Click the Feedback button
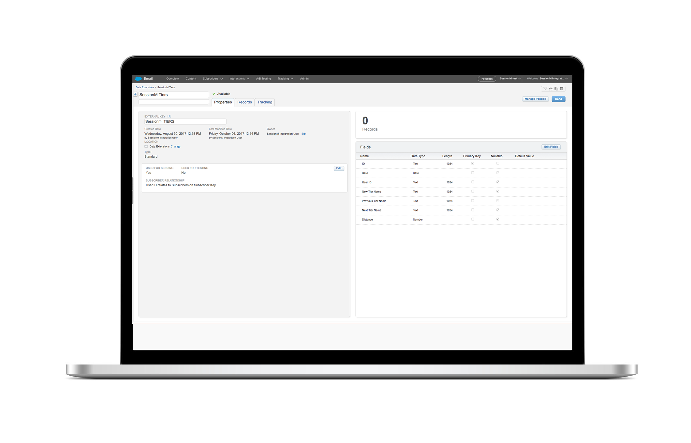This screenshot has height=443, width=691. 487,79
